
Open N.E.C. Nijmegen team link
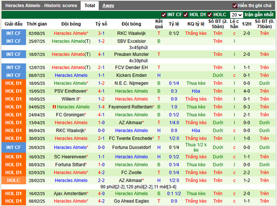click(132, 83)
